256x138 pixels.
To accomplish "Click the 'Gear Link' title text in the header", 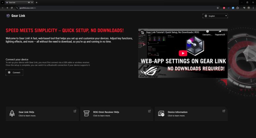I will pos(18,16).
